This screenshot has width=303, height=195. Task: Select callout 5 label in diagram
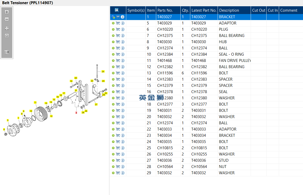(x=8, y=120)
